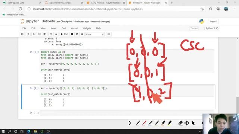This screenshot has height=134, width=239.
Task: Open the Help menu
Action: (x=99, y=28)
